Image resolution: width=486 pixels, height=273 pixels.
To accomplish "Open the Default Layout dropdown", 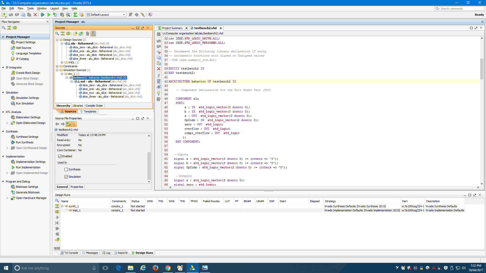I will tap(106, 15).
